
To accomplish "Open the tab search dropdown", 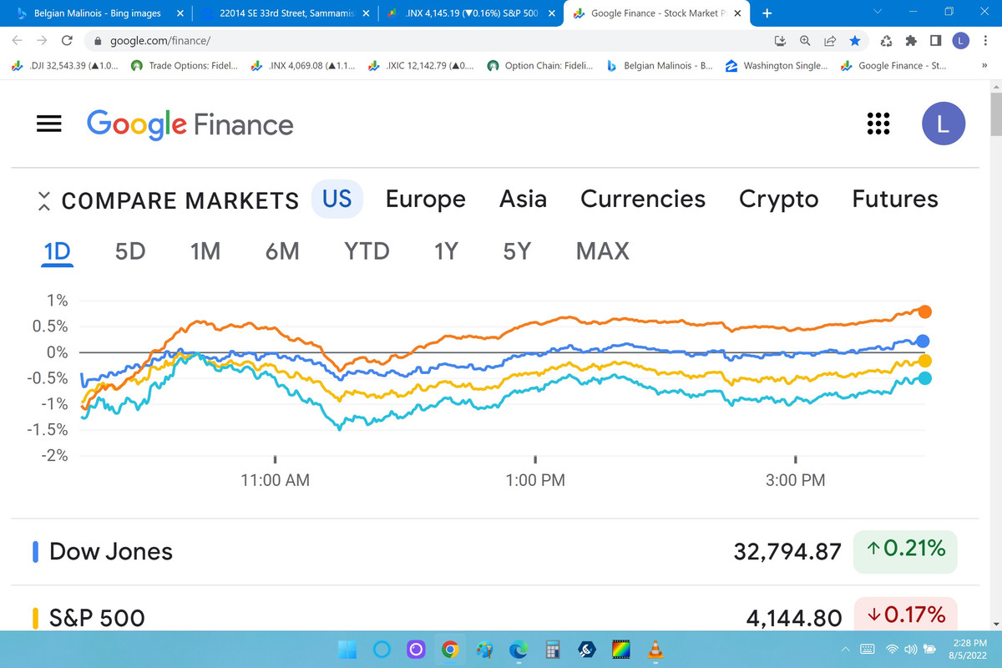I will click(x=877, y=13).
